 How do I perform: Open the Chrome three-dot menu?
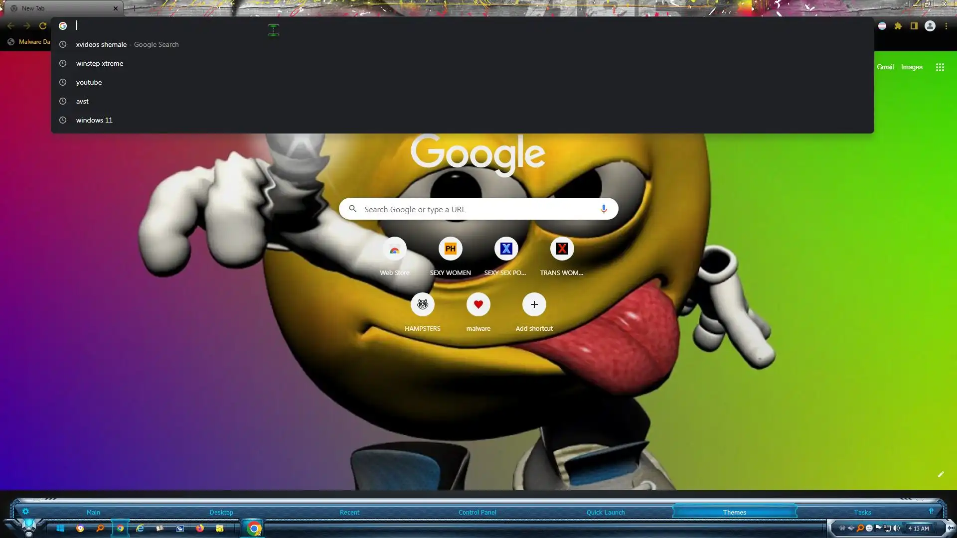[x=946, y=26]
